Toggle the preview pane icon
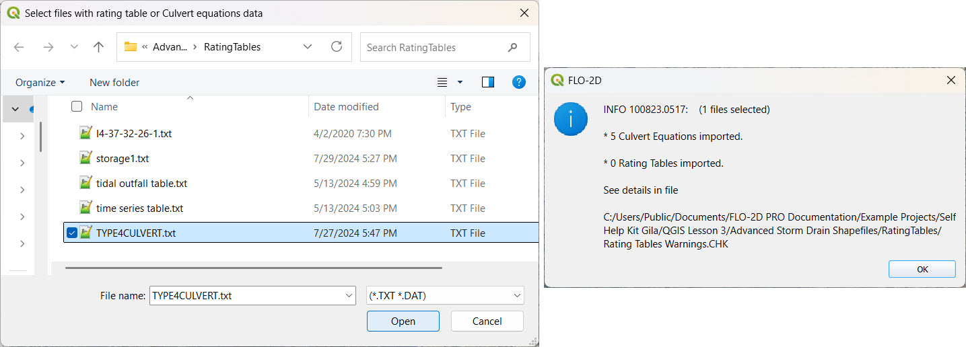 click(488, 82)
